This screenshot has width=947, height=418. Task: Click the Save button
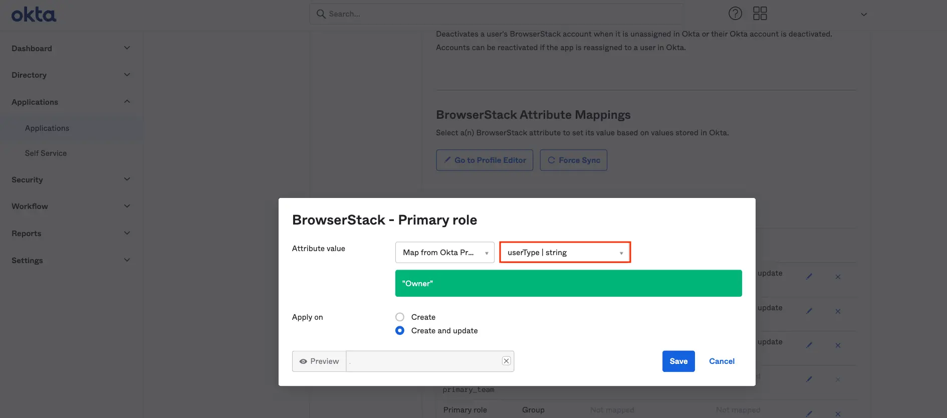tap(678, 361)
